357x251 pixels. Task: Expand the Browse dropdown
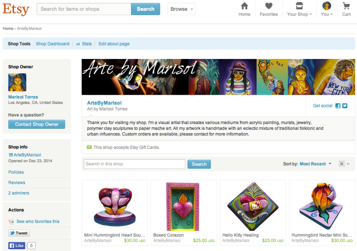tap(182, 9)
